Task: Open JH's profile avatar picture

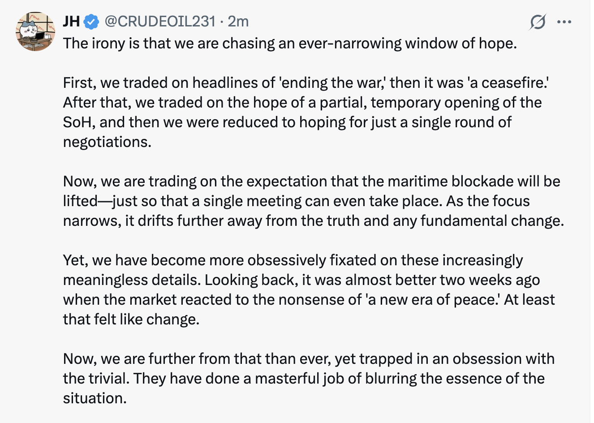Action: pyautogui.click(x=36, y=31)
